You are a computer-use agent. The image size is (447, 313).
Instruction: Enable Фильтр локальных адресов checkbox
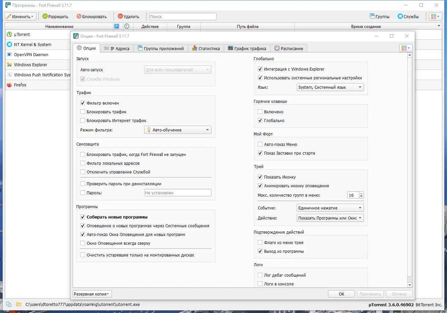point(83,163)
